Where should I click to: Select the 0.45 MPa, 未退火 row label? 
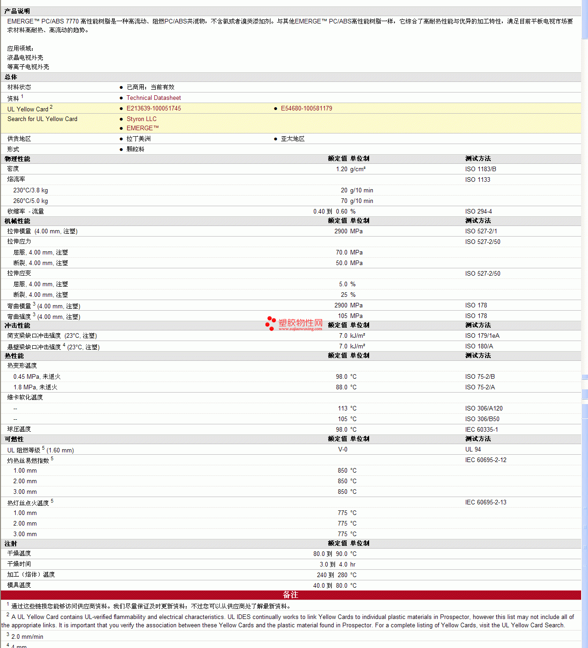point(37,376)
